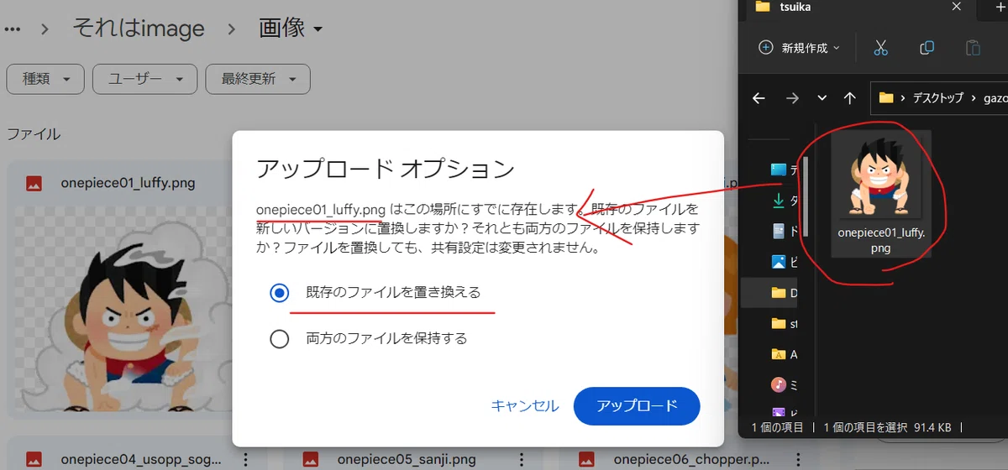Image resolution: width=1008 pixels, height=470 pixels.
Task: Open the Pictures item in Explorer sidebar
Action: tap(784, 262)
